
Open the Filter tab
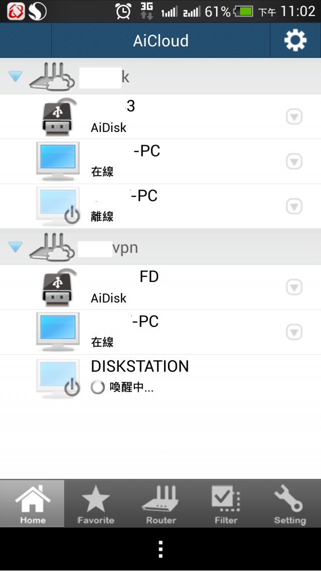click(226, 504)
